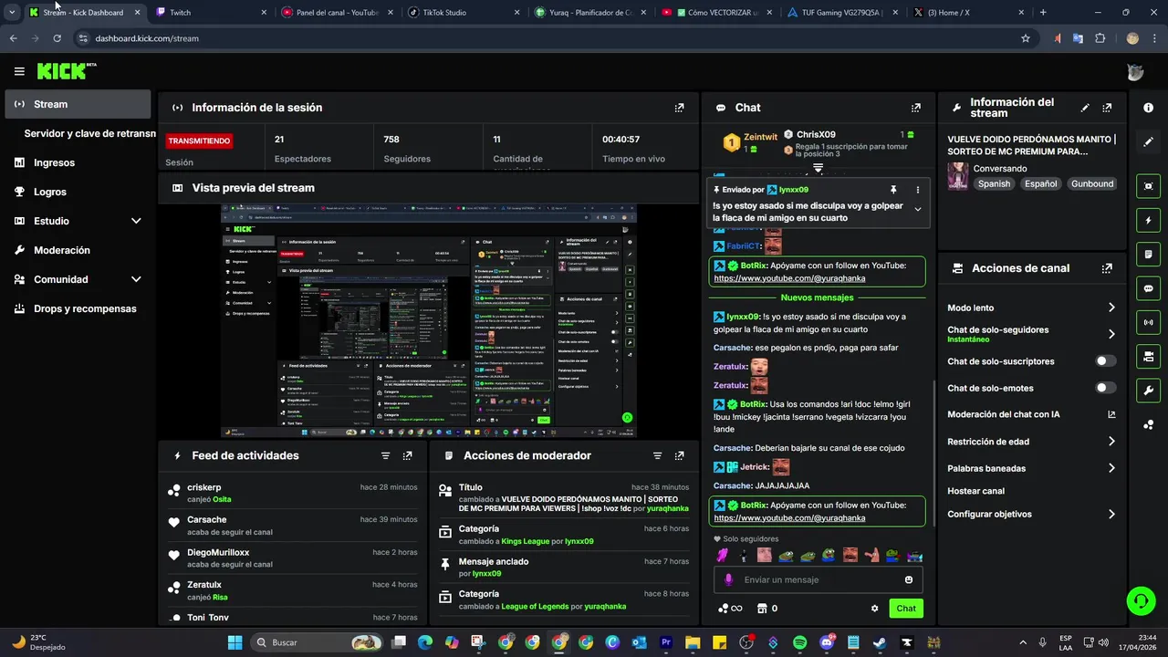Open the green support headset button

tap(1141, 600)
